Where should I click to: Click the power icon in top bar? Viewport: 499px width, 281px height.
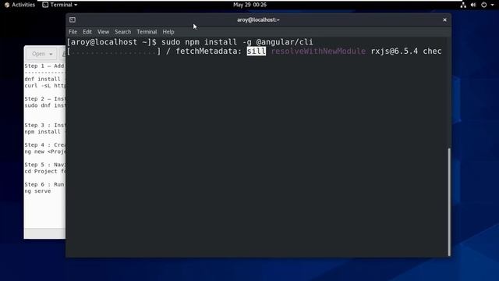[x=483, y=5]
